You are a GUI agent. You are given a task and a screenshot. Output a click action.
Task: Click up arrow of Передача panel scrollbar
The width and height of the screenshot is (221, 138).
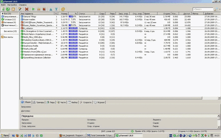[x=219, y=116]
